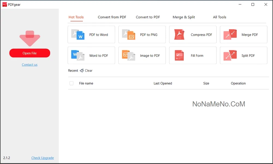Image resolution: width=273 pixels, height=164 pixels.
Task: Open the PDF to PNG converter icon
Action: point(129,34)
